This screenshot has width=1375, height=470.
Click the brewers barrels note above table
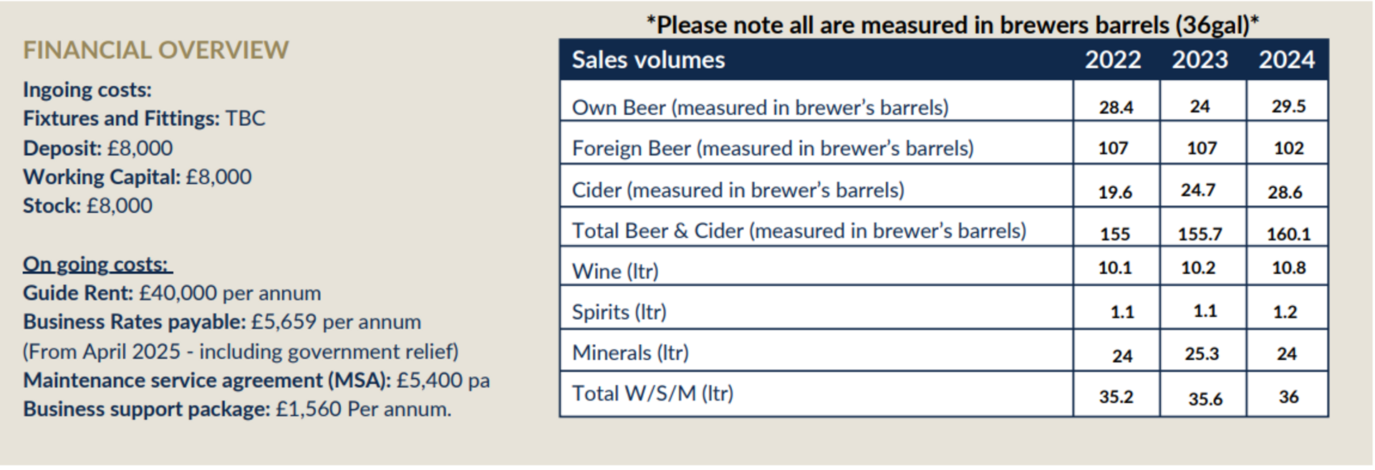(952, 25)
